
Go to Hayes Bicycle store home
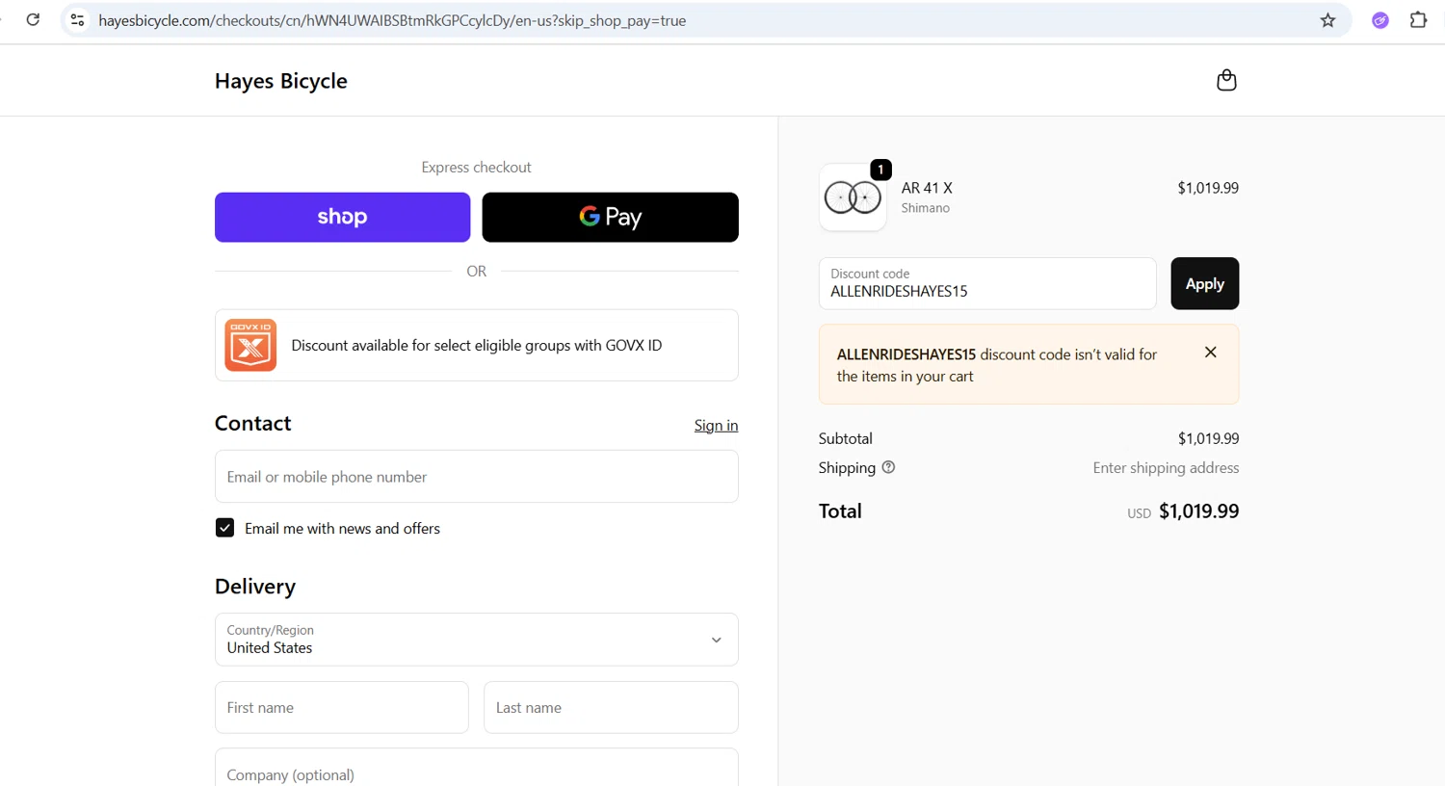pos(280,81)
